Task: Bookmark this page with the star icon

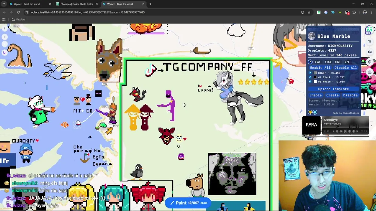Action: coord(309,12)
